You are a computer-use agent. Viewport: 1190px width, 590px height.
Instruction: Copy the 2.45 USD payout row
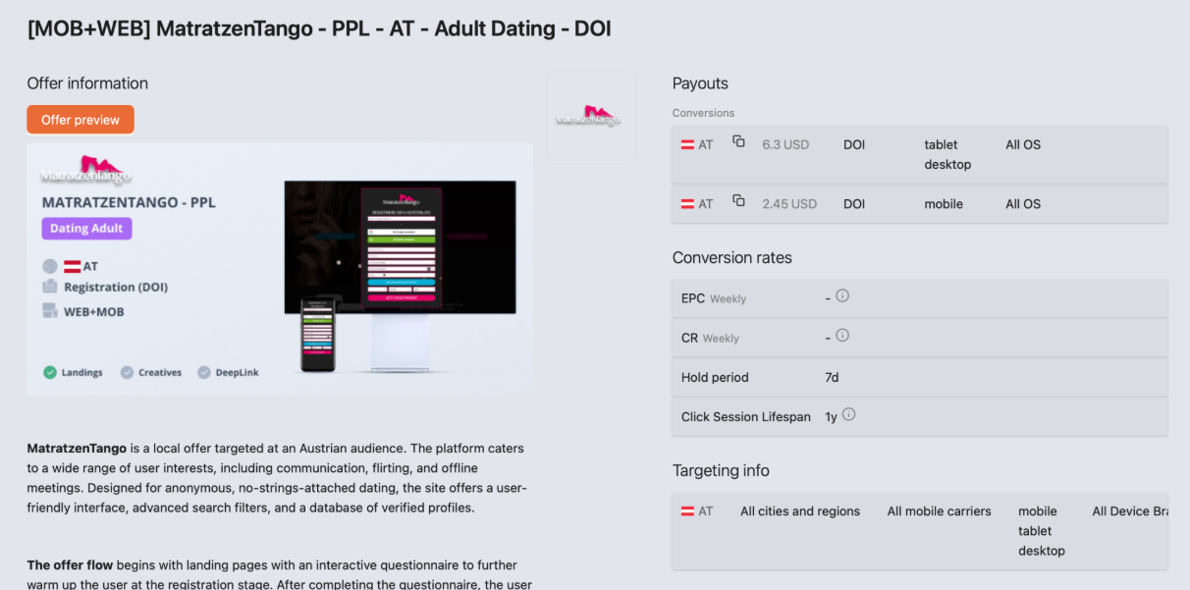pos(738,201)
